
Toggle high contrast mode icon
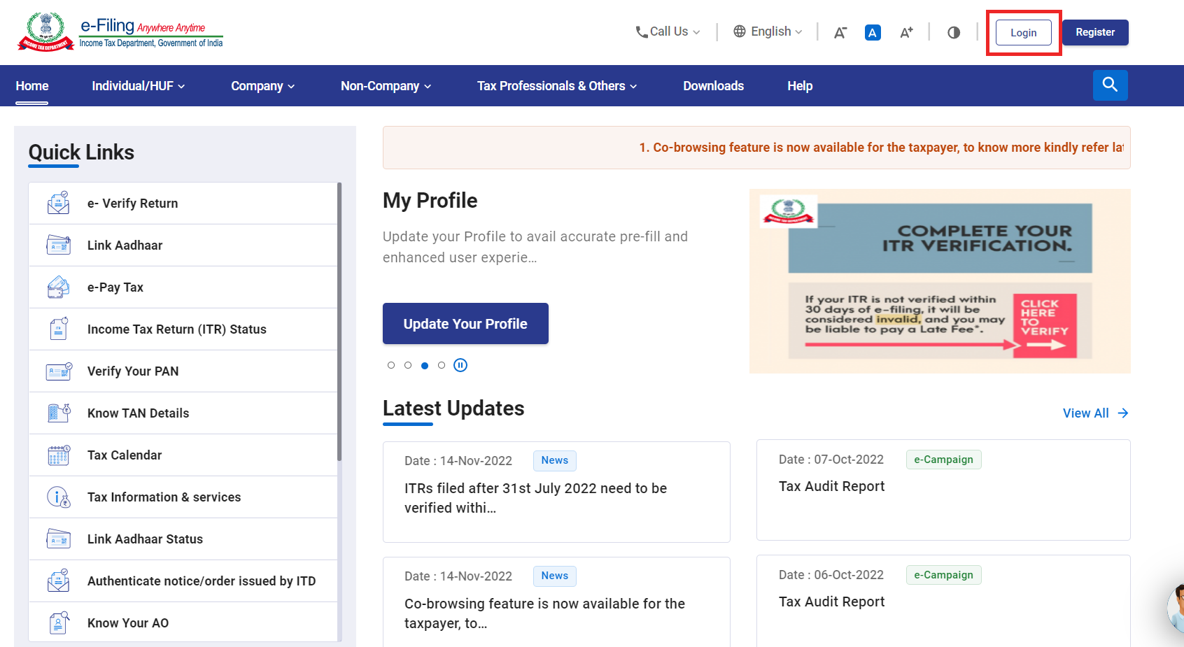click(954, 32)
